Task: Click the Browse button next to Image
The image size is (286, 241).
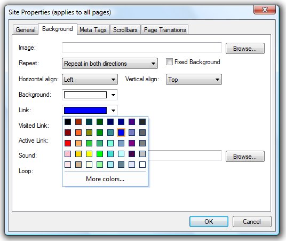Action: click(245, 49)
